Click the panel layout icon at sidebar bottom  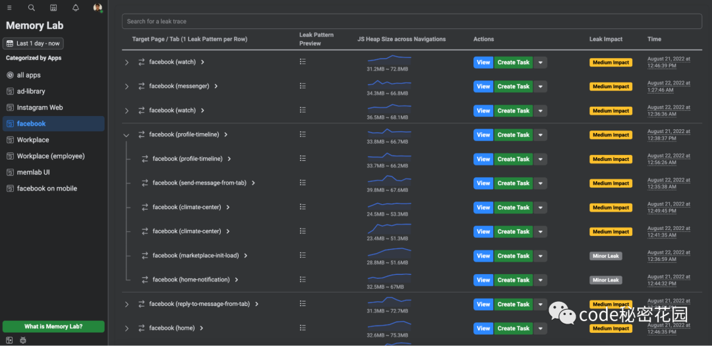9,339
